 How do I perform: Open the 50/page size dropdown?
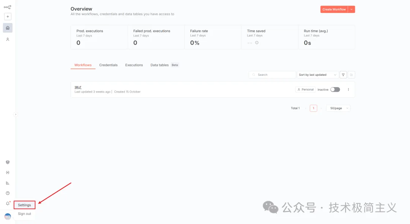tap(338, 108)
